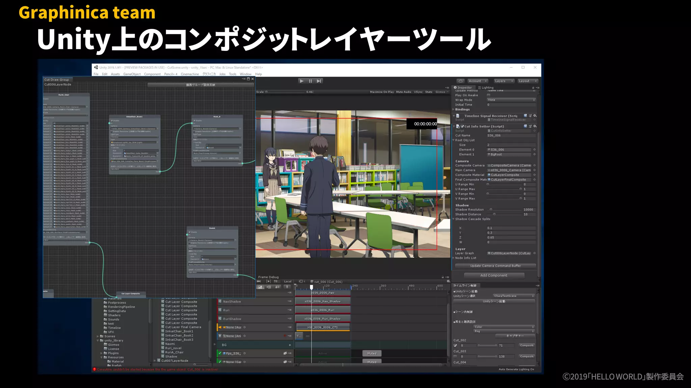The width and height of the screenshot is (691, 388).
Task: Open help for Timeline Signal Receiver
Action: tap(525, 116)
